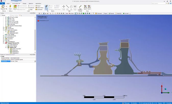
Task: Click the isometric view cube icon in toolbar
Action: point(44,13)
